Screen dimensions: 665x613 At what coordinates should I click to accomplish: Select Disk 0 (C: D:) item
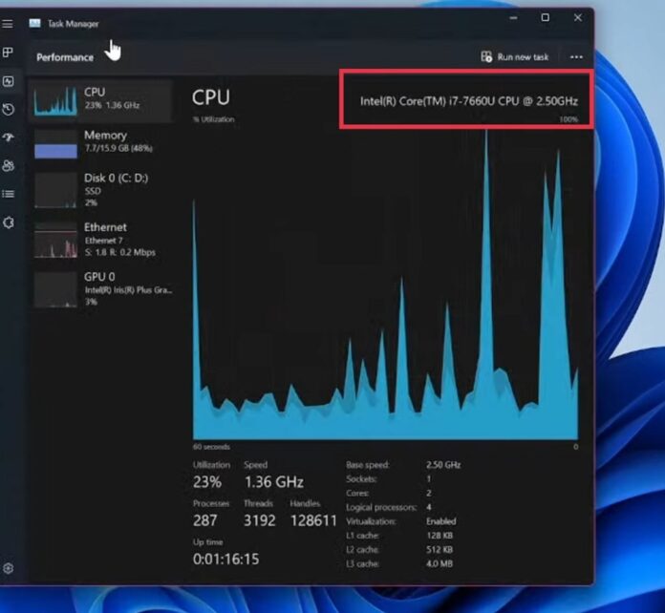click(x=101, y=189)
